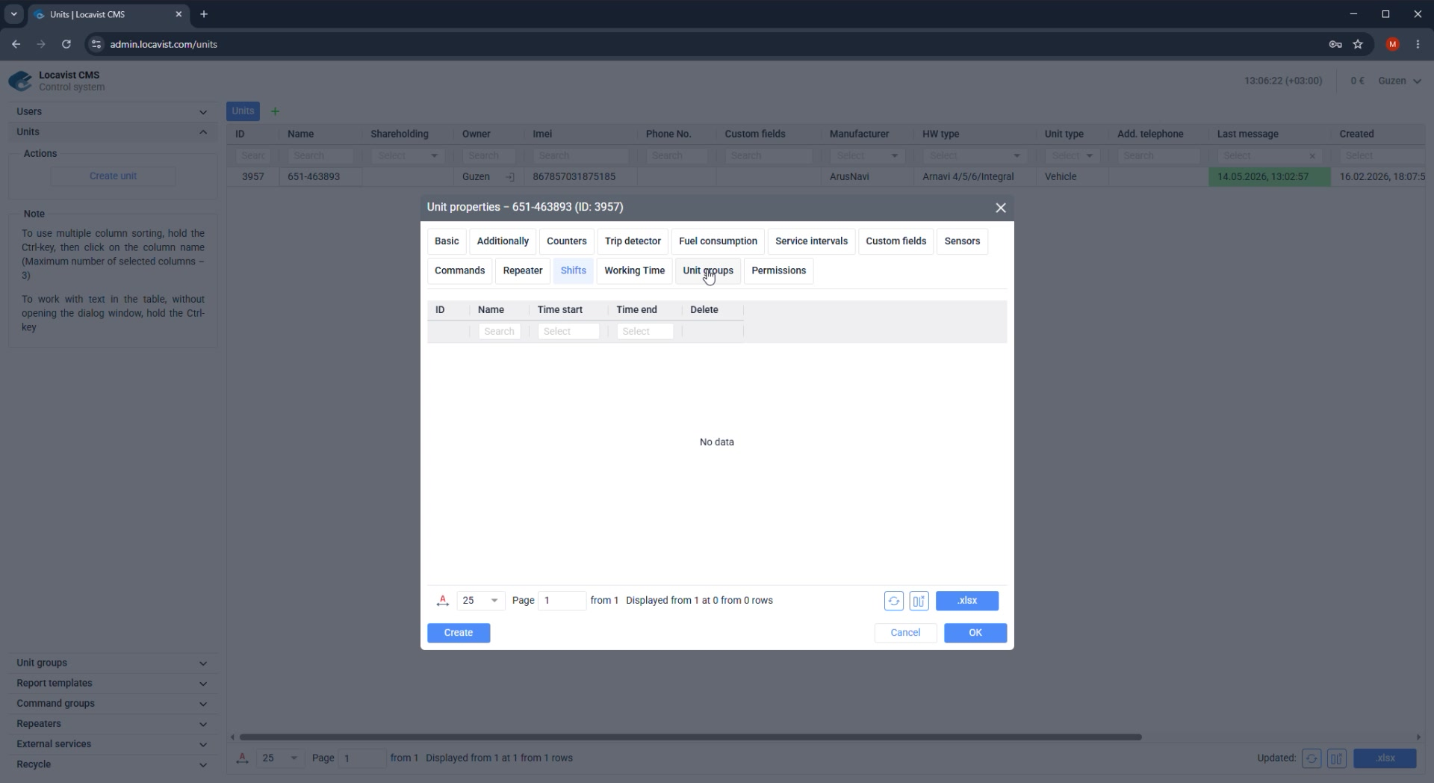Click the font size icon in dialog footer
The height and width of the screenshot is (783, 1434).
pos(443,601)
